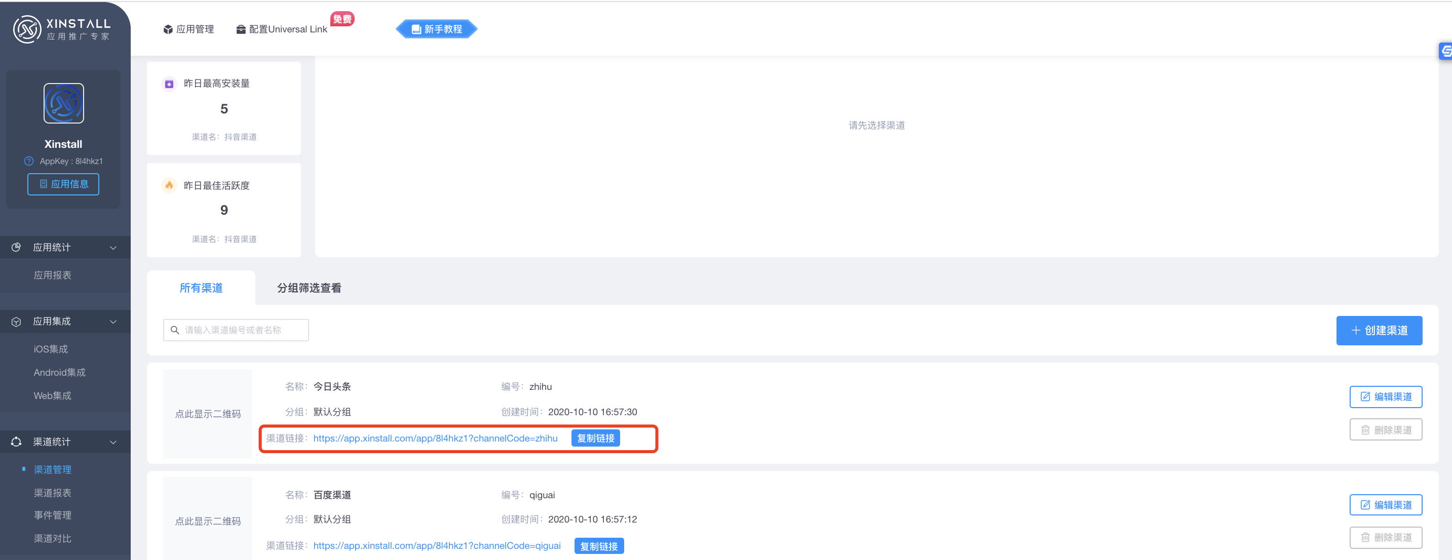Click the flame icon beside 昨日最佳活跃度

click(x=169, y=185)
